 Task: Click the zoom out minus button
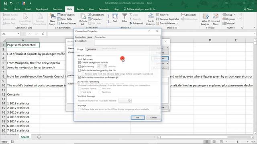[226, 142]
